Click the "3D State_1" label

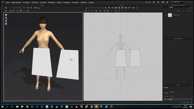click(x=172, y=92)
